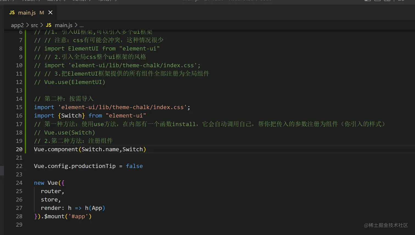Place cursor on Vue.component(Switch.name,Switch) line
Screen dimensions: 415x235
[90, 149]
